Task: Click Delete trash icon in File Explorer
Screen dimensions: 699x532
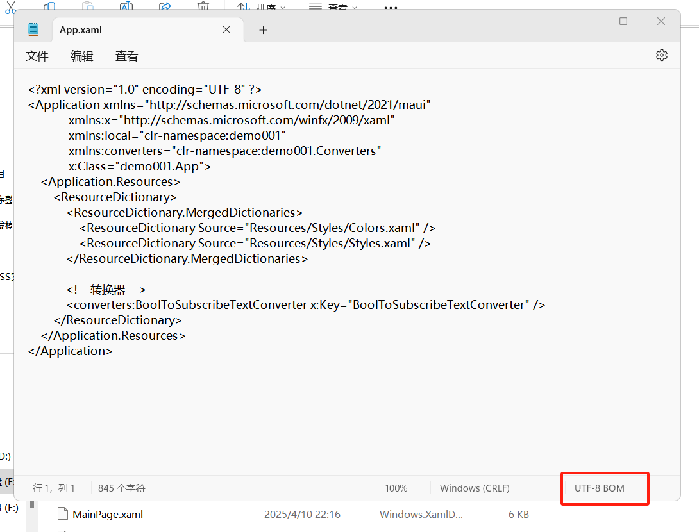Action: click(203, 5)
